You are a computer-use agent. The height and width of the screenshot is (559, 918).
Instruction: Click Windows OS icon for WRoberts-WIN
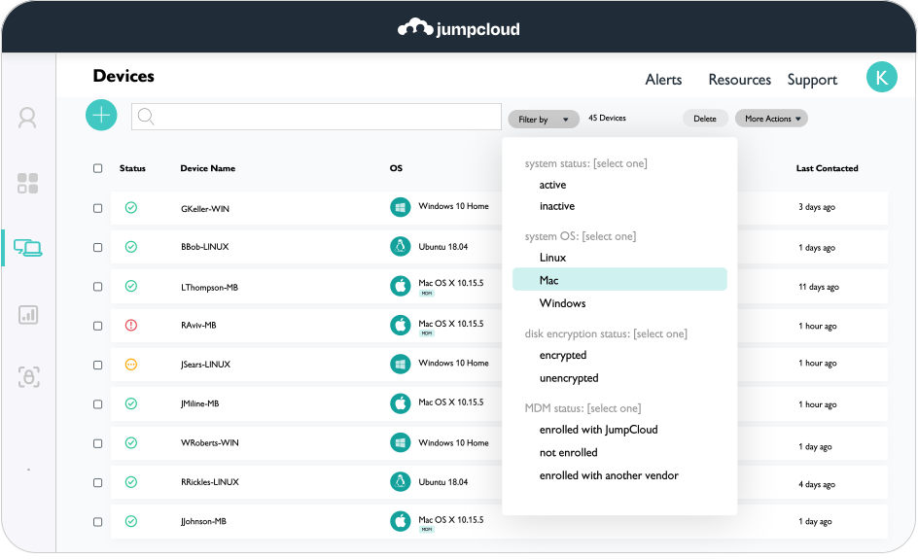click(x=401, y=442)
